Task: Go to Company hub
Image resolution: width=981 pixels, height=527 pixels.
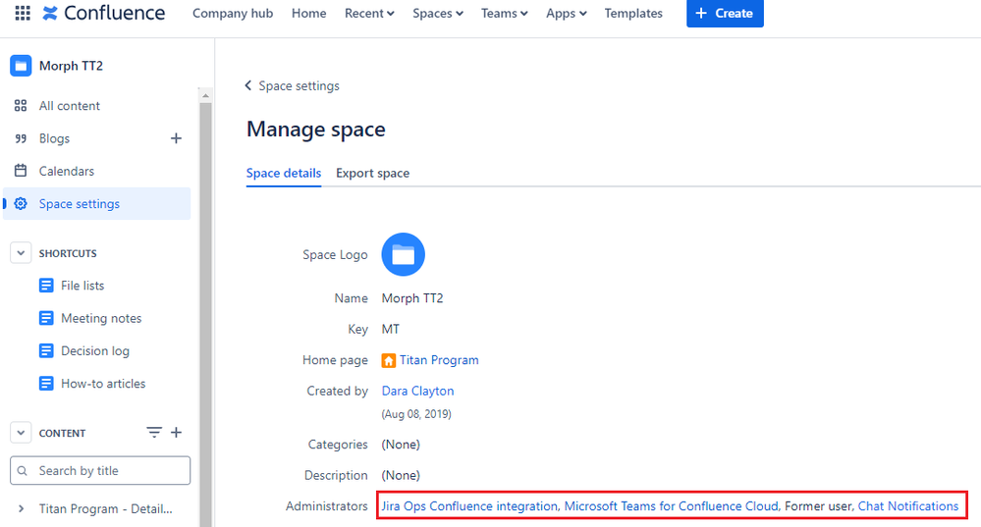Action: 233,13
